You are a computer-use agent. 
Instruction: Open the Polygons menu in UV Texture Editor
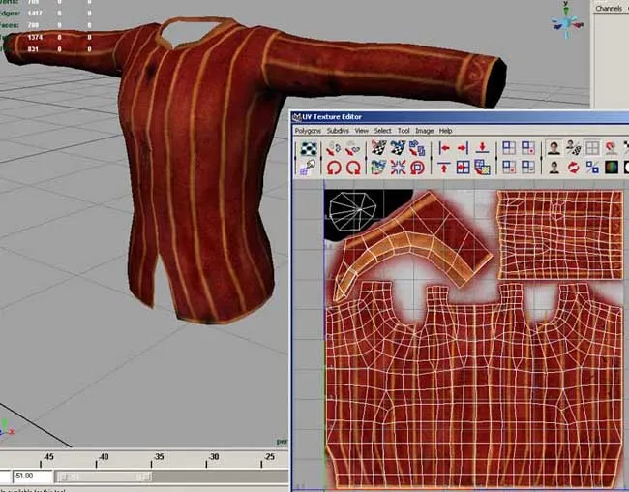310,130
